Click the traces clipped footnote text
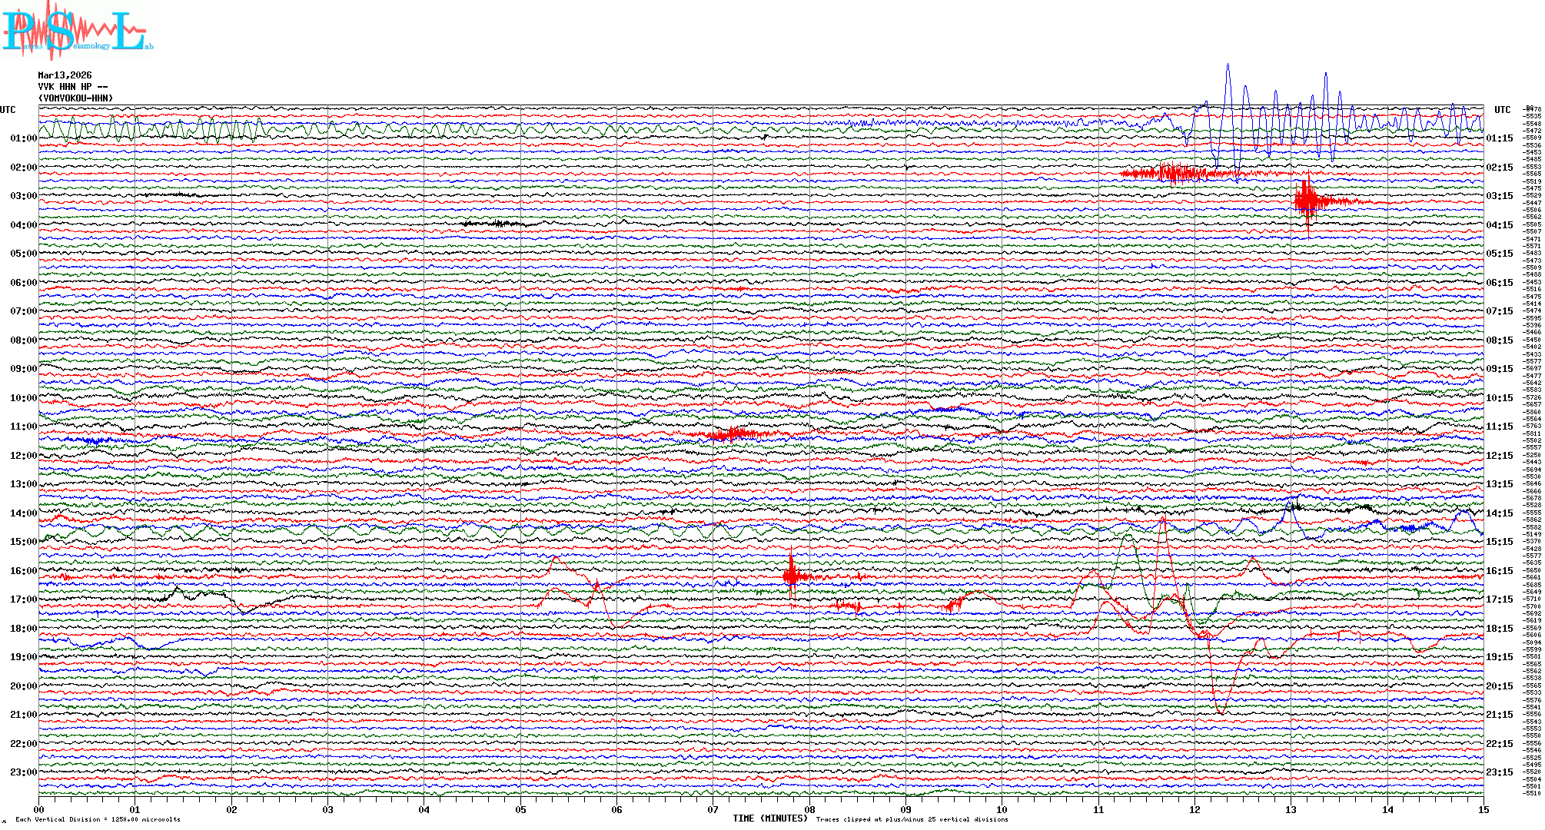Viewport: 1545px width, 830px height. 912,819
